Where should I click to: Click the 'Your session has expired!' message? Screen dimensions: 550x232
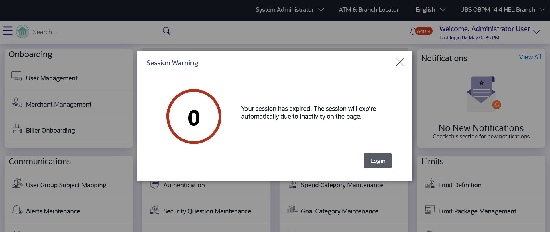(309, 113)
